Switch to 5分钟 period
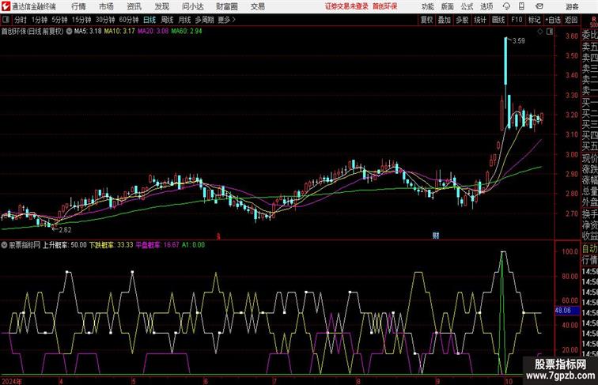 pyautogui.click(x=59, y=20)
